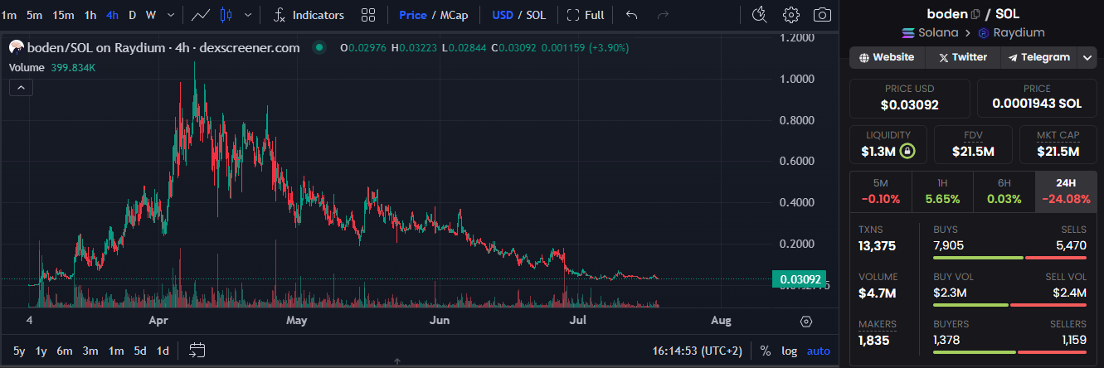Select the 1m timeframe

[x=9, y=15]
